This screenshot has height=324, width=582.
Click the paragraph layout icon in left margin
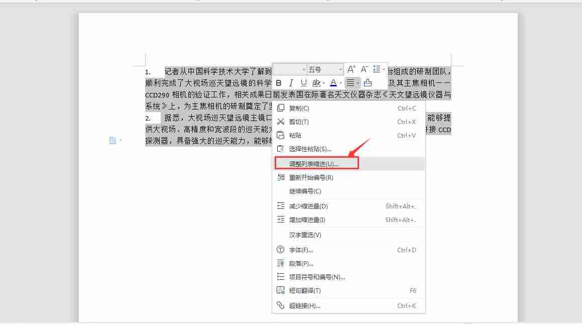tap(113, 141)
